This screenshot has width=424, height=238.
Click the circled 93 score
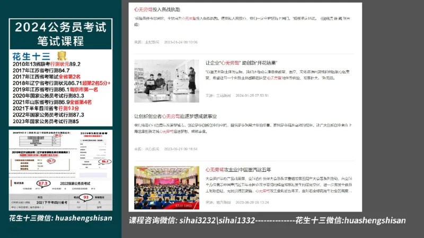click(86, 197)
